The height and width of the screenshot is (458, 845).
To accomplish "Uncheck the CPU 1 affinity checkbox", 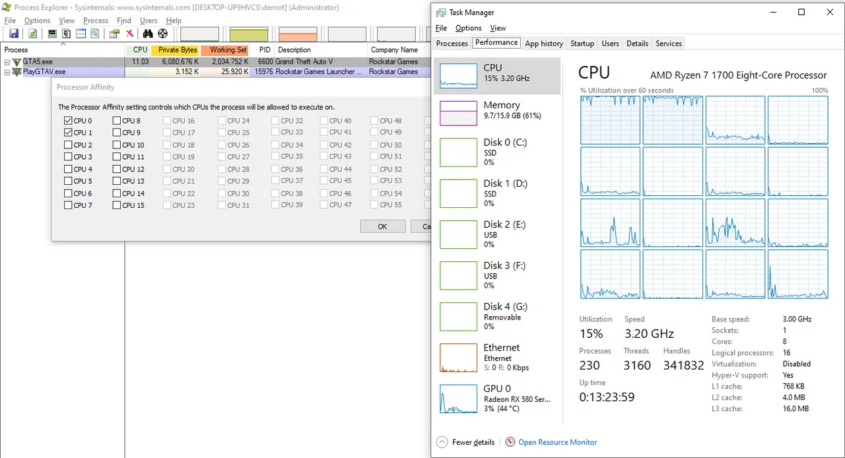I will (68, 133).
